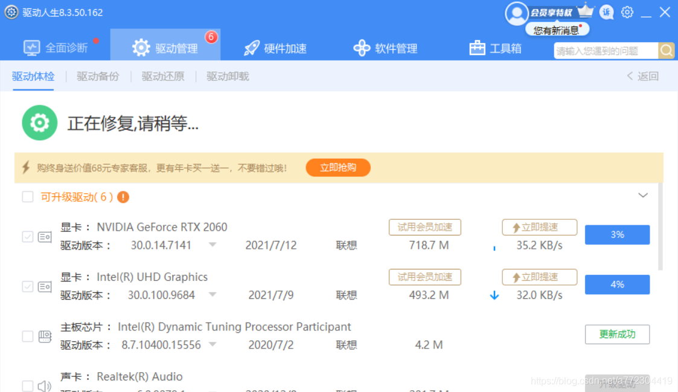Screen dimensions: 678x392
Task: Open Intel UHD version 30.0.100.9684 dropdown
Action: [x=213, y=295]
